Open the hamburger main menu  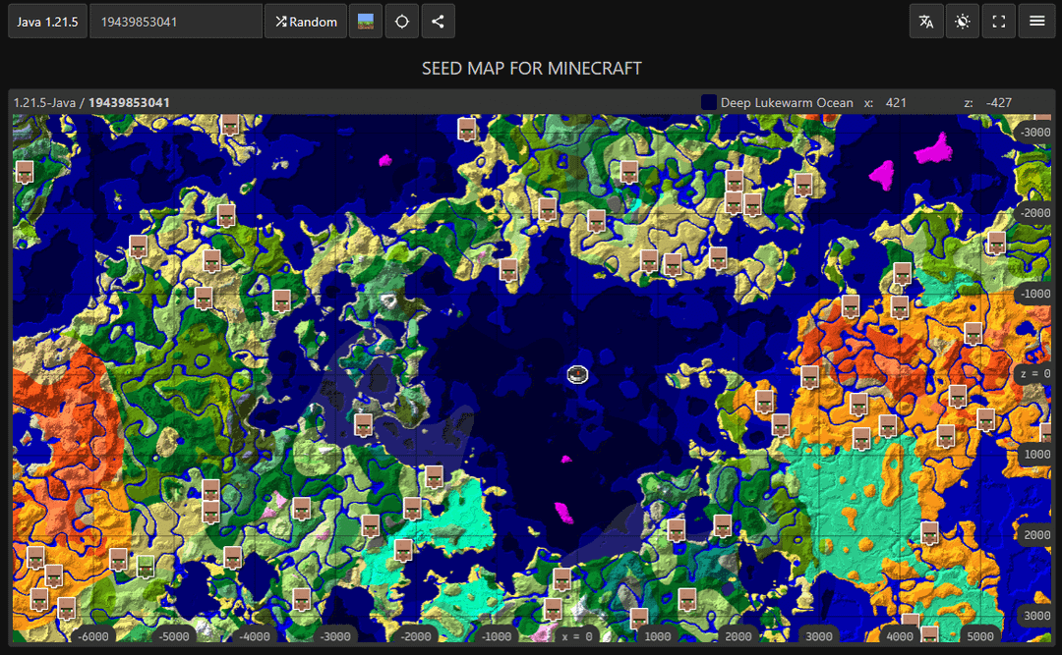[x=1036, y=22]
